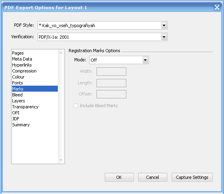The width and height of the screenshot is (224, 194).
Task: Close the PDF Export Options dialog
Action: tap(217, 8)
